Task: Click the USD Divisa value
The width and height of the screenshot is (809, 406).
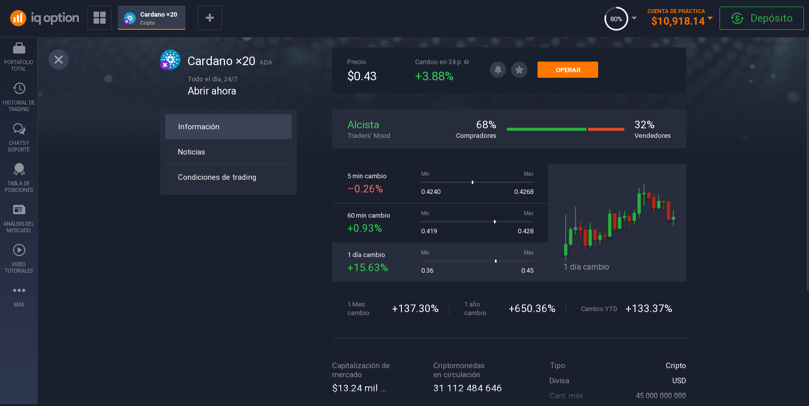Action: (x=679, y=381)
